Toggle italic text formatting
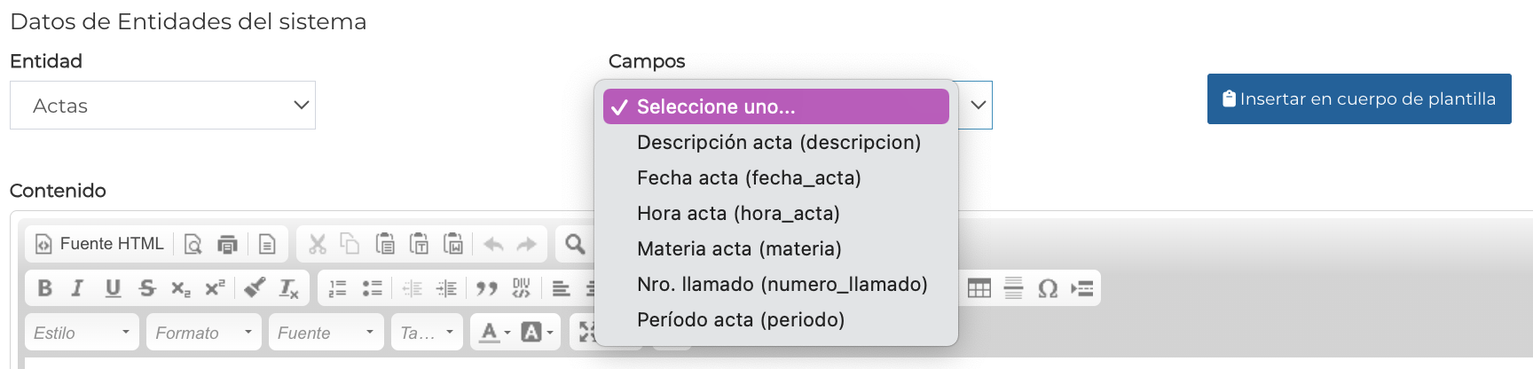 (x=77, y=288)
